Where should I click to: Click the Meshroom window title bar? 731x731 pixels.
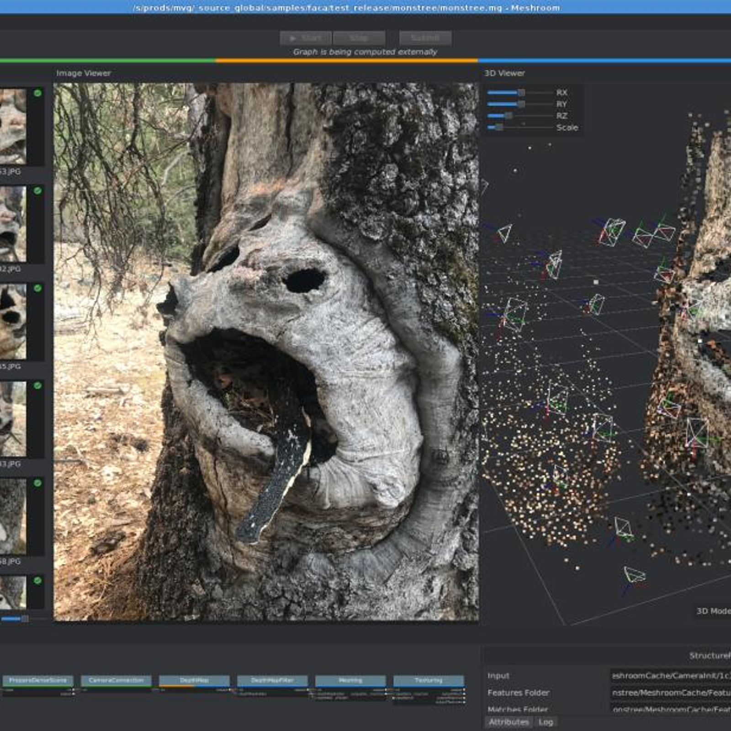tap(365, 7)
